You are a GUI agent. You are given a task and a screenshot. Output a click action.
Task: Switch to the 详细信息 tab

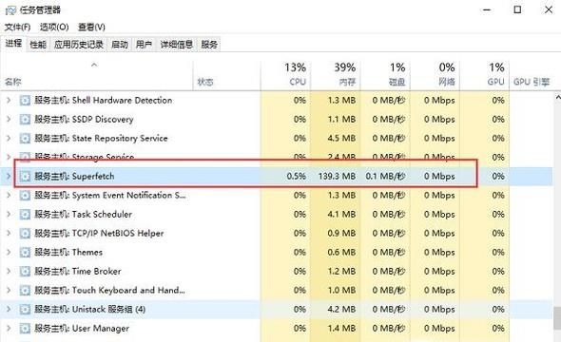[x=177, y=45]
